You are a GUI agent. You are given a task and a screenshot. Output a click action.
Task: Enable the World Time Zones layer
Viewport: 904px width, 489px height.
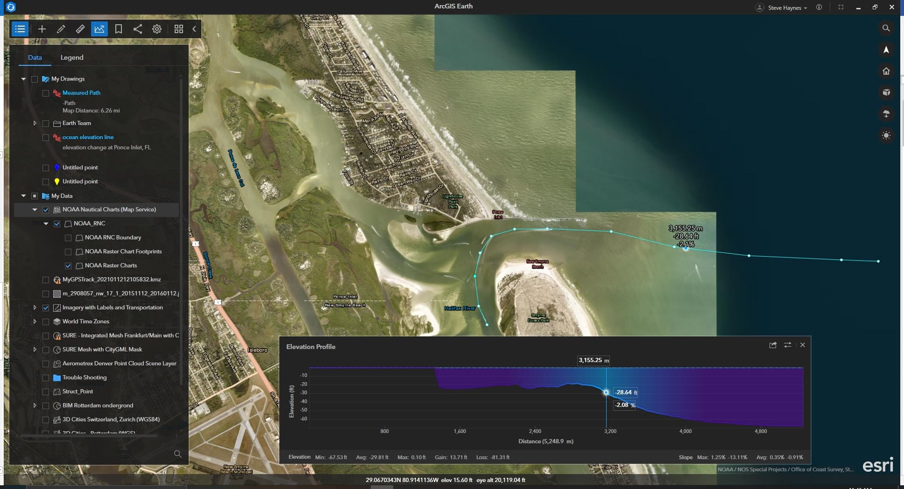(46, 321)
